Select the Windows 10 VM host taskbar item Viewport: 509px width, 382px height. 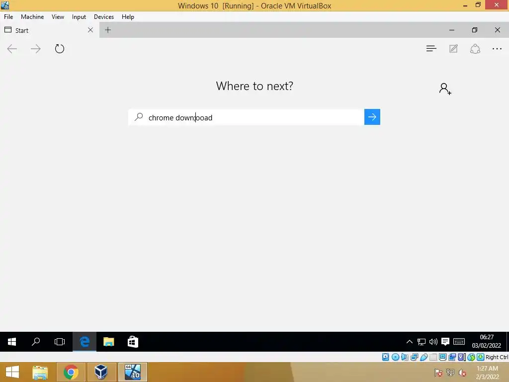[132, 372]
